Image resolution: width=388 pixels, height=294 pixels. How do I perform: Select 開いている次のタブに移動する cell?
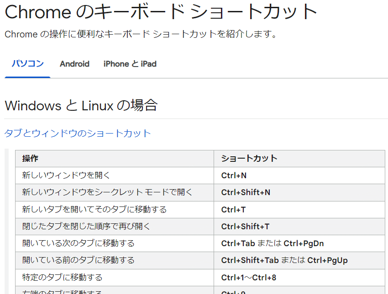click(115, 243)
